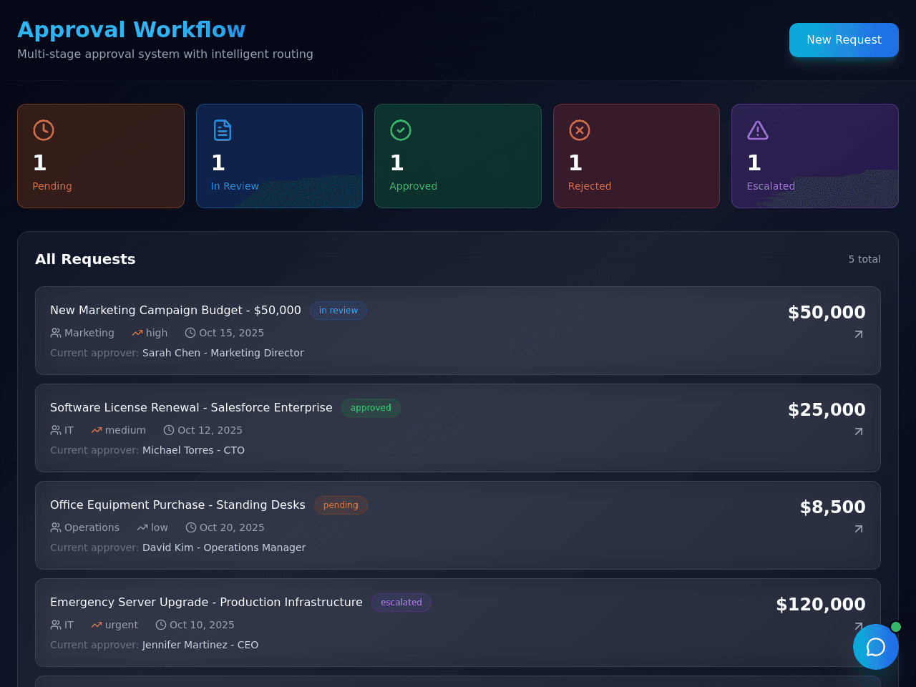Click the $50,000 amount
Screen dimensions: 916x687
coord(827,313)
